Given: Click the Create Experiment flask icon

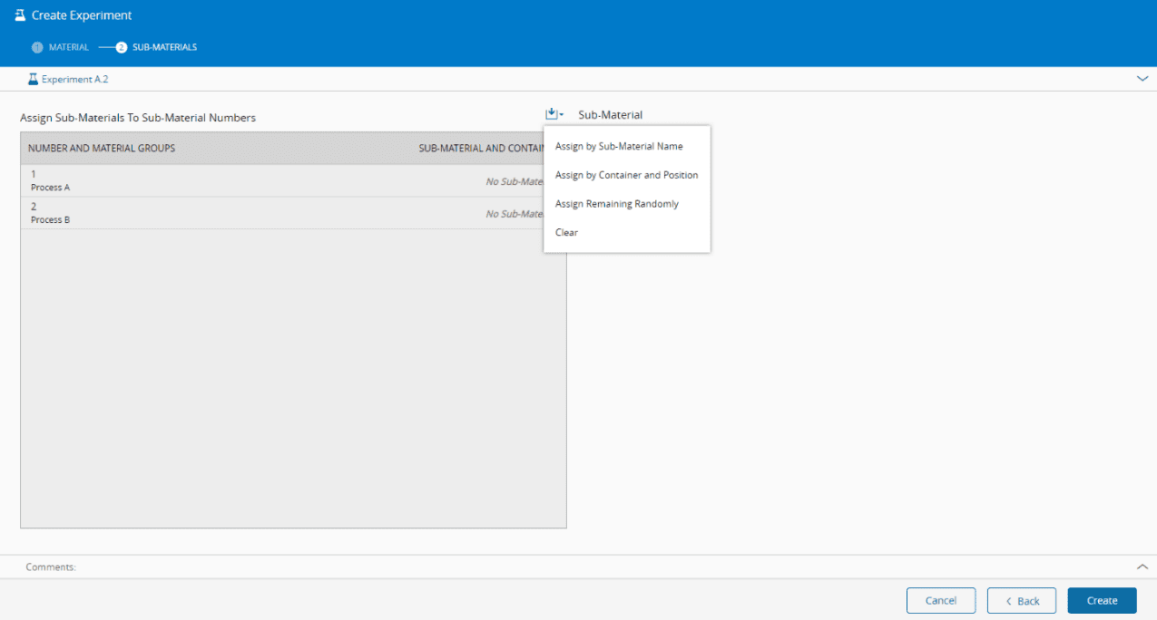Looking at the screenshot, I should (x=20, y=15).
